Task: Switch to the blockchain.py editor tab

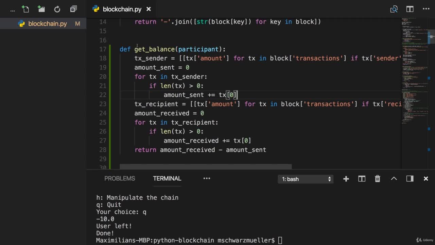Action: pos(122,9)
